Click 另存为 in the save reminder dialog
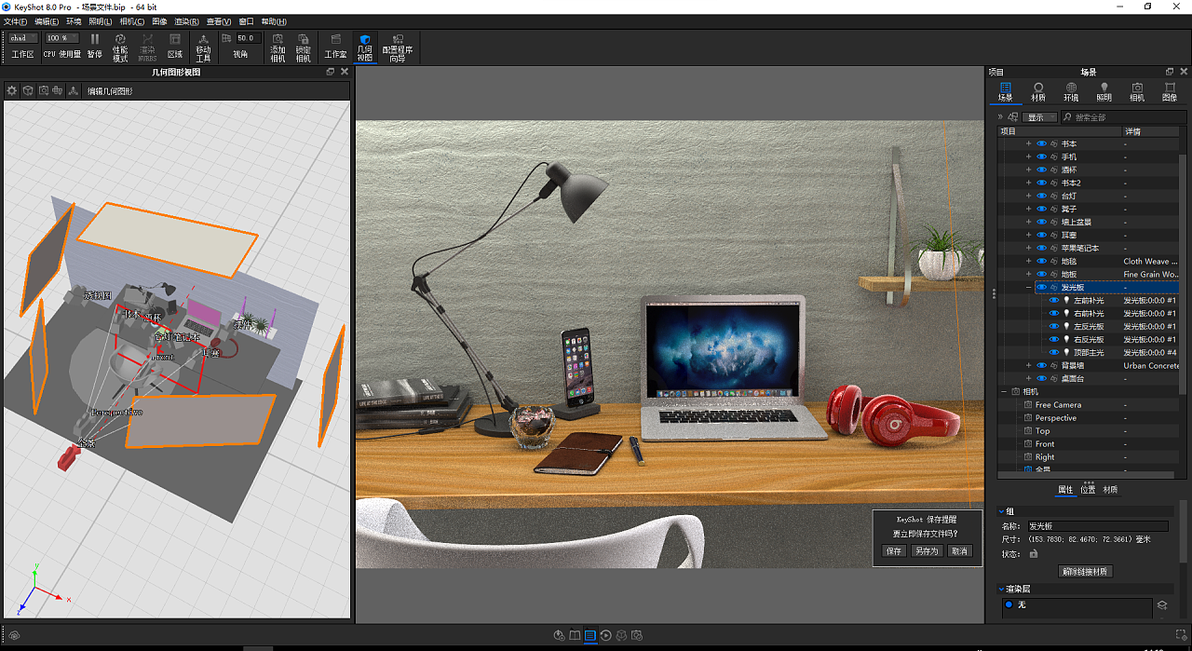This screenshot has height=651, width=1192. (x=927, y=550)
